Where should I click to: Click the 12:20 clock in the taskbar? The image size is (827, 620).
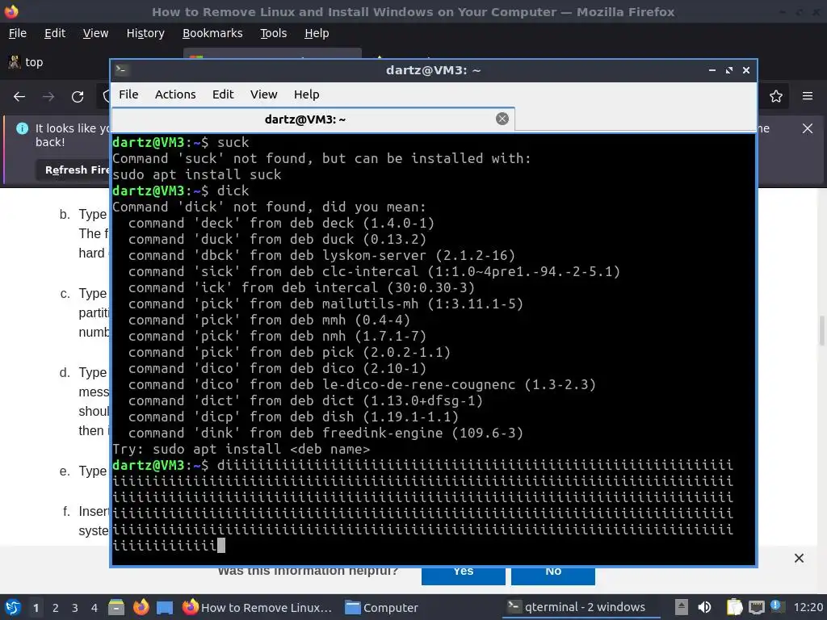pyautogui.click(x=808, y=607)
